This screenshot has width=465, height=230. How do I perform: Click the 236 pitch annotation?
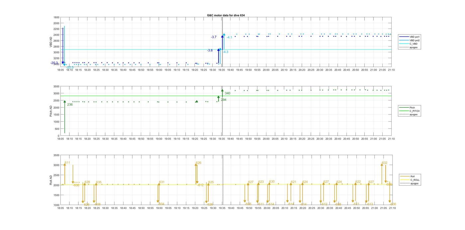70,105
